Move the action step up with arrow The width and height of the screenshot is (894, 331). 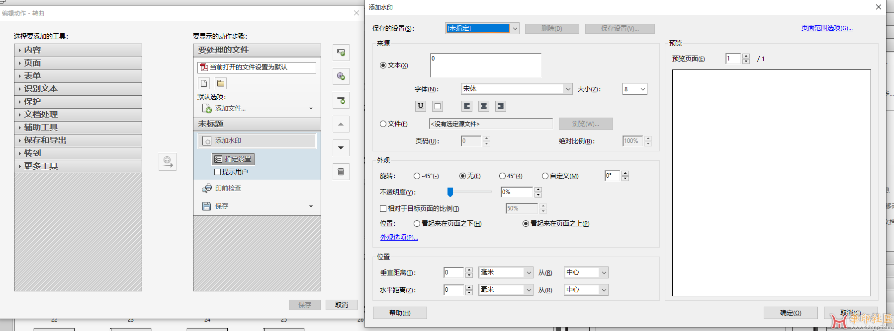pos(341,124)
